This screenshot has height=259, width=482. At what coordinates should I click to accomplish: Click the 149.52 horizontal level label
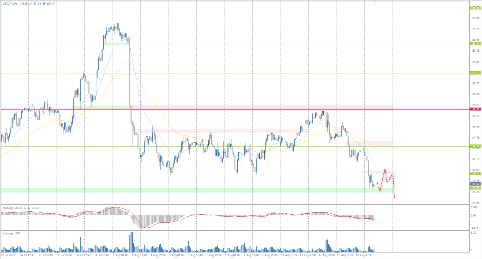[474, 73]
